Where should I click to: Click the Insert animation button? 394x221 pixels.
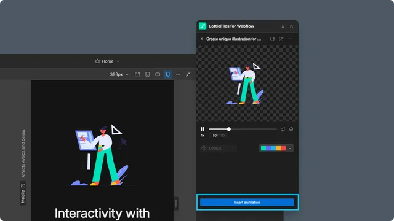[x=247, y=202]
